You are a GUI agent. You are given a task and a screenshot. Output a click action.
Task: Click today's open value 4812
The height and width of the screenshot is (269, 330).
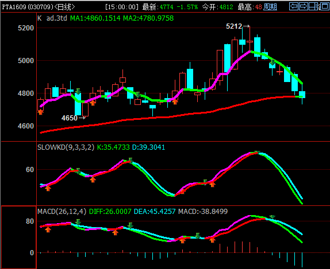(227, 7)
